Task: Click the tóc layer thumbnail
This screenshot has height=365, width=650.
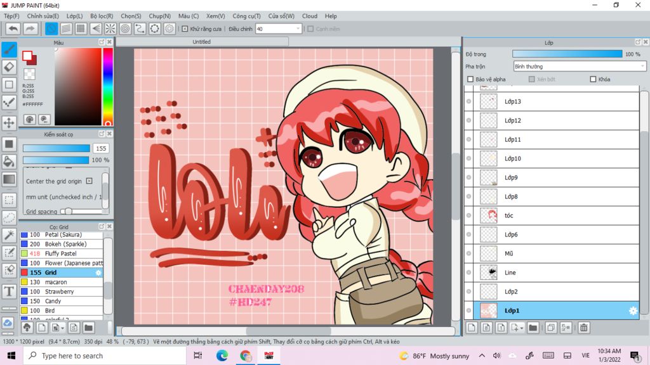Action: tap(488, 215)
